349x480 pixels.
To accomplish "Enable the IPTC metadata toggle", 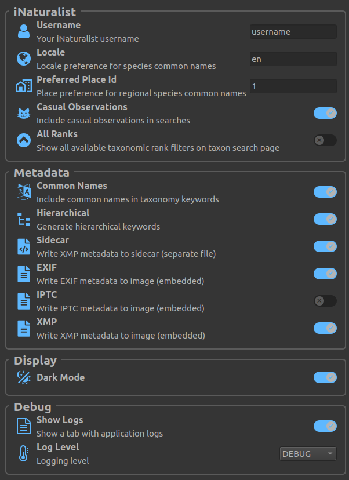I will click(x=325, y=301).
